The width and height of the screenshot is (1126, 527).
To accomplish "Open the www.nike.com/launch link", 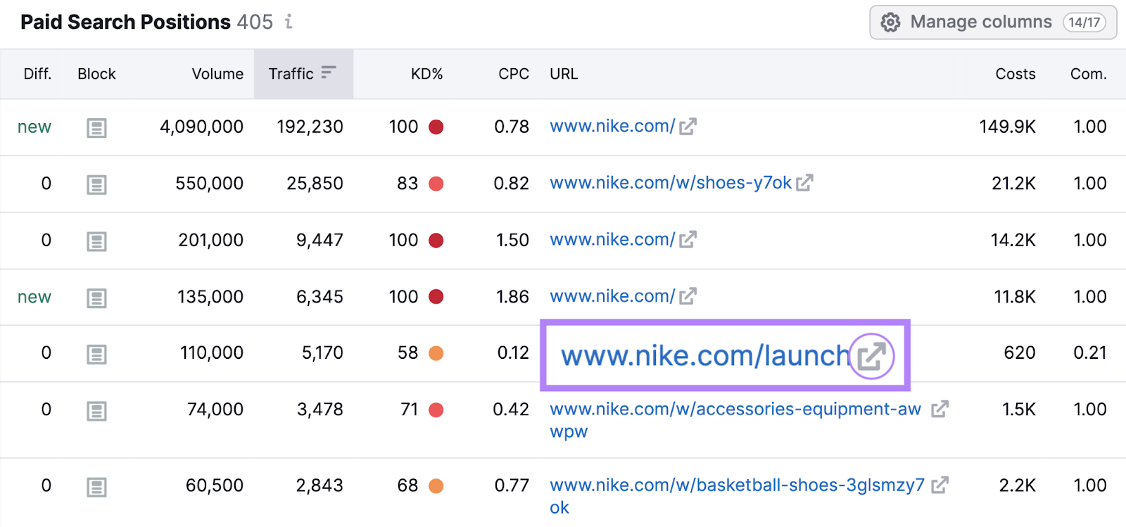I will coord(705,355).
